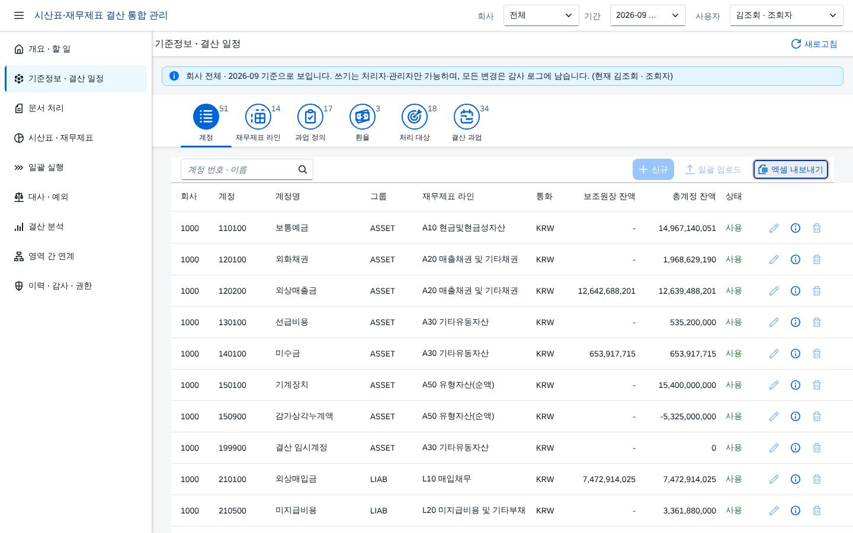Viewport: 853px width, 533px height.
Task: Click the 재무제표 라인 column header
Action: (448, 197)
